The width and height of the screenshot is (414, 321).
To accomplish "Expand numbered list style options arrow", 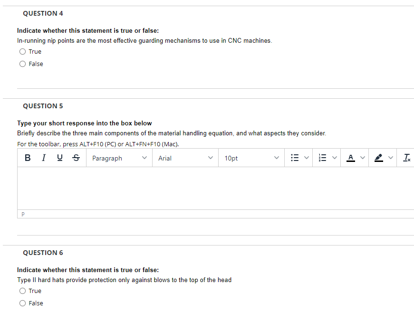I will (334, 158).
